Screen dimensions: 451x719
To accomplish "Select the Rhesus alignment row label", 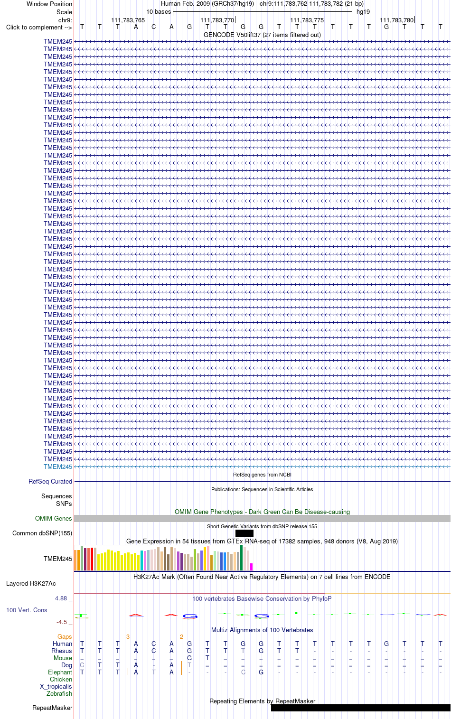I will click(x=62, y=651).
